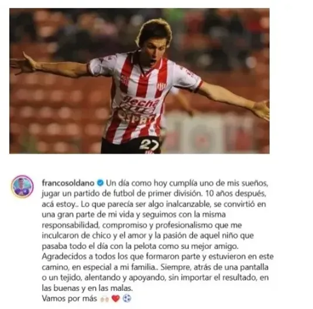Click the kit maker logo on jersey chest
Image resolution: width=313 pixels, height=309 pixels.
(x=125, y=80)
